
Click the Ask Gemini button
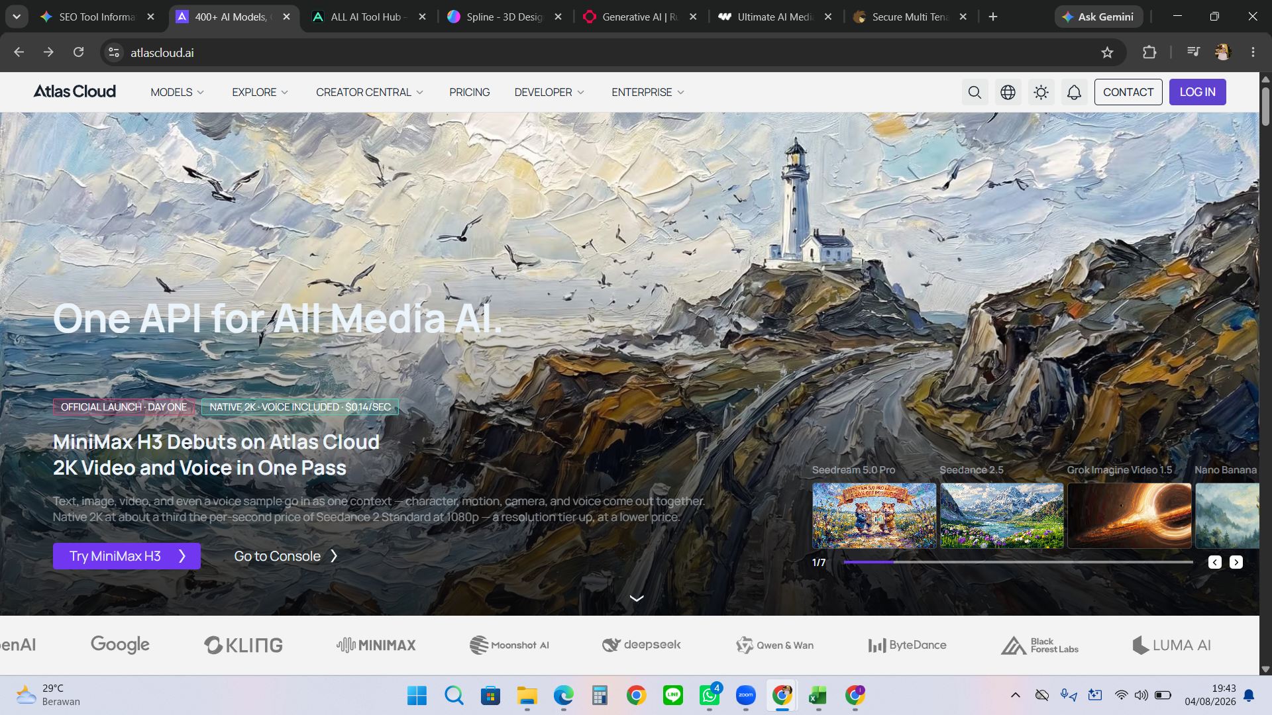pos(1098,17)
